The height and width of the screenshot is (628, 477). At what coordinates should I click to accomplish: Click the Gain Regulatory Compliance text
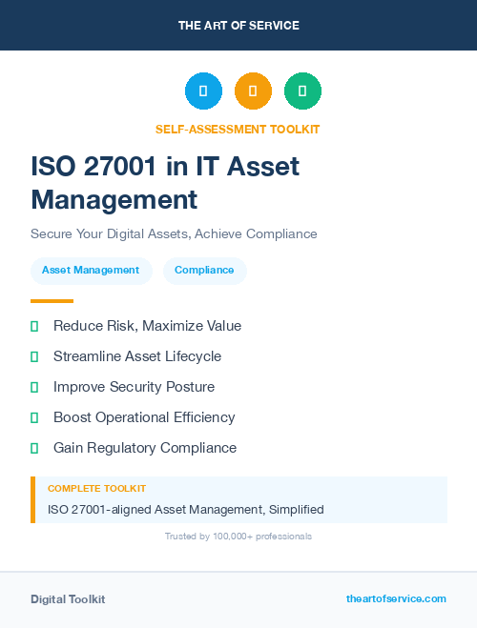click(x=145, y=448)
